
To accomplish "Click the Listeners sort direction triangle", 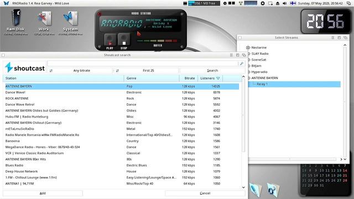I will (x=218, y=78).
